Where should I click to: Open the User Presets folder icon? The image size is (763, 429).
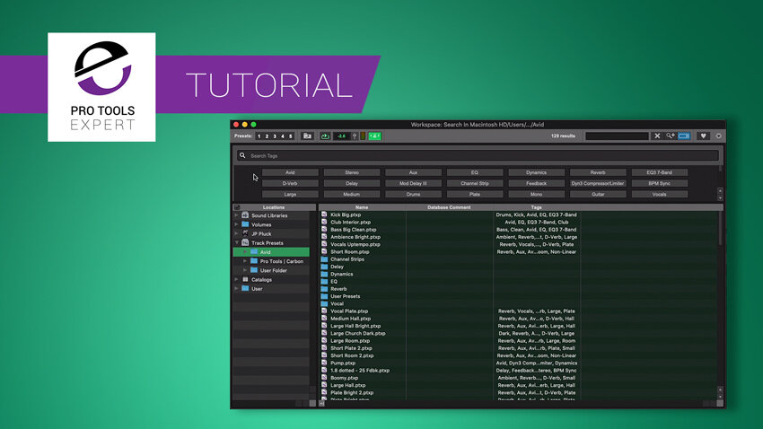pyautogui.click(x=324, y=296)
